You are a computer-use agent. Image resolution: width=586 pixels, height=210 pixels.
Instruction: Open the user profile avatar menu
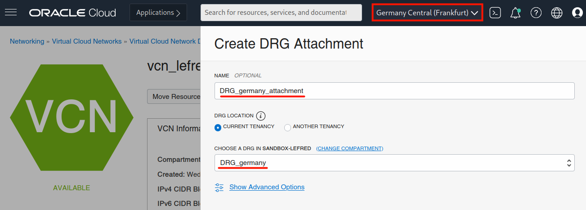pos(577,13)
